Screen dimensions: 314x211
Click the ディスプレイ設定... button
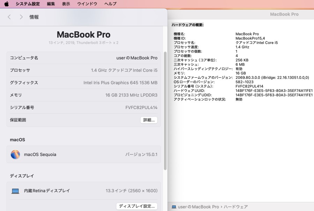point(137,206)
